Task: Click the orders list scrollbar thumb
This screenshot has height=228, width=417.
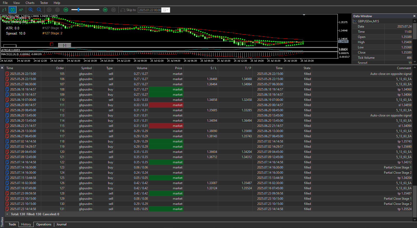Action: (415, 201)
